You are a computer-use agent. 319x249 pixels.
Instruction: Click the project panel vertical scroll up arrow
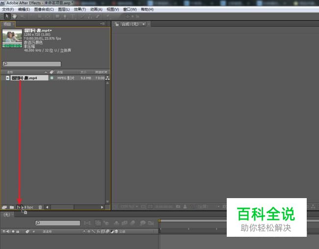(107, 83)
